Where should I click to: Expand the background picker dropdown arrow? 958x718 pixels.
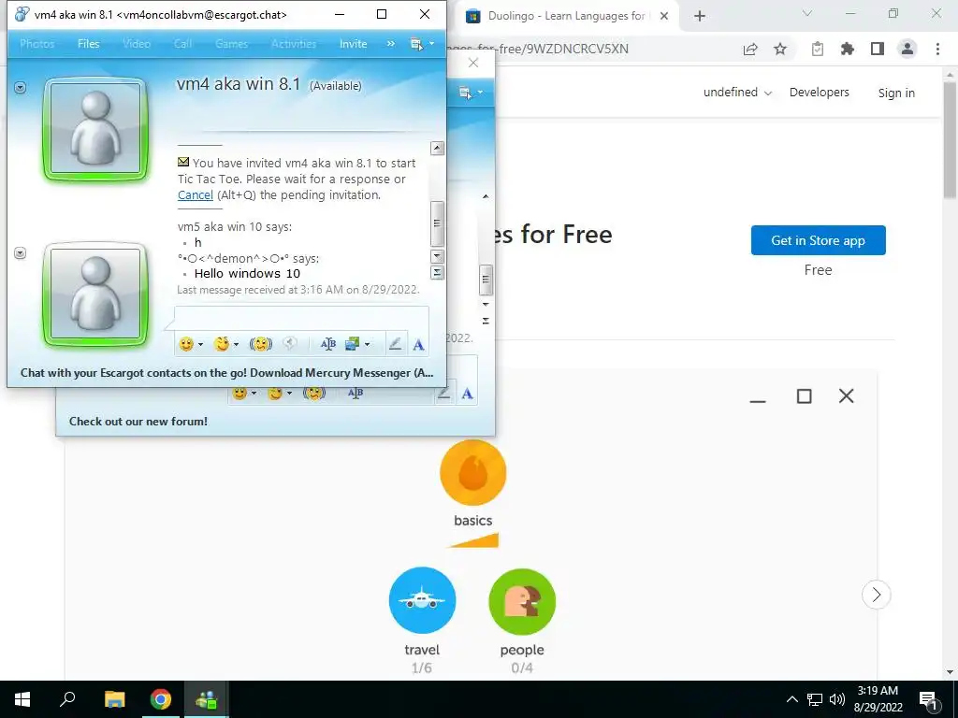point(367,345)
